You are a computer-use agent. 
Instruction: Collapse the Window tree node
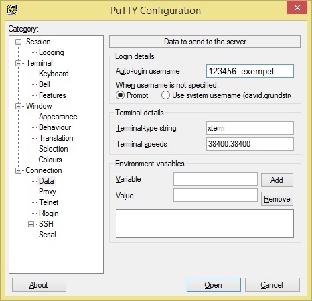coord(18,106)
